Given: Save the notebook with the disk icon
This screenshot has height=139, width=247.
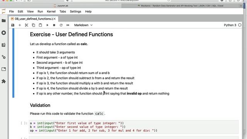Looking at the screenshot, I should pos(13,25).
